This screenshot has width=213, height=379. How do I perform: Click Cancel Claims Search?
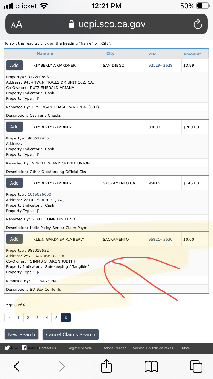(70, 334)
